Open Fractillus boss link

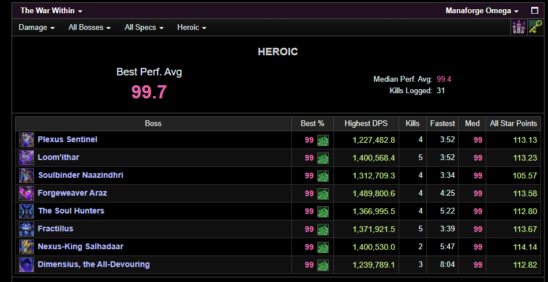(x=55, y=228)
